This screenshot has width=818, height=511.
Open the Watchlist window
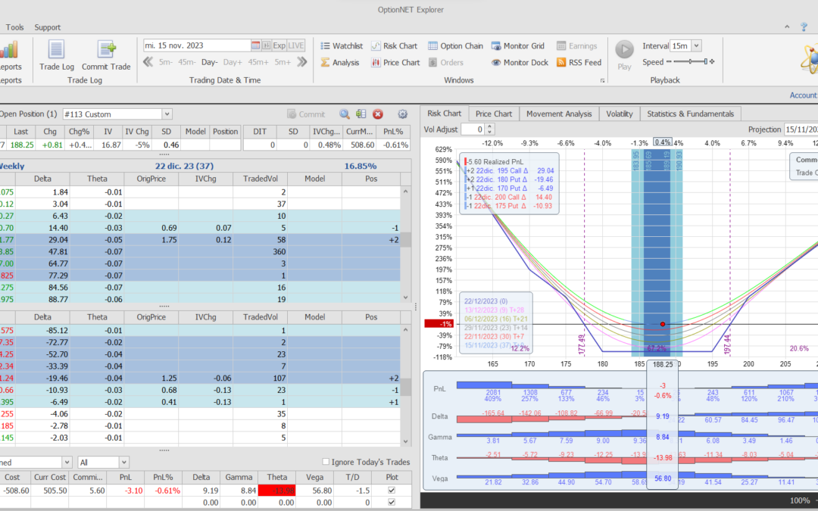(341, 46)
